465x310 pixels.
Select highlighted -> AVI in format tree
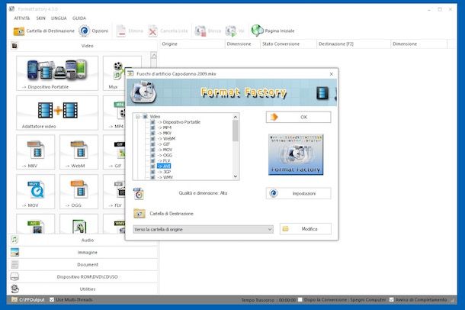pyautogui.click(x=164, y=166)
